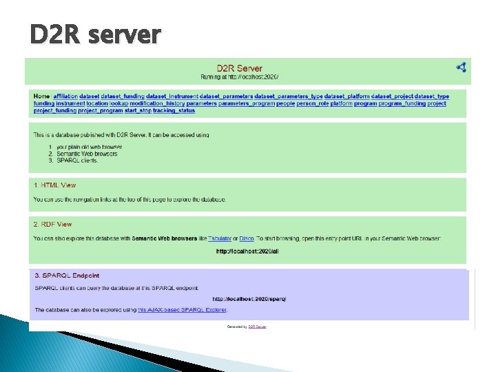This screenshot has width=496, height=372.
Task: Click the http://localhost:2020/sparql endpoint text
Action: 249,299
